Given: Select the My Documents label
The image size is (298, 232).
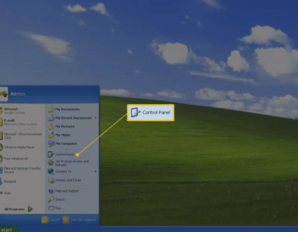Looking at the screenshot, I should tap(67, 109).
